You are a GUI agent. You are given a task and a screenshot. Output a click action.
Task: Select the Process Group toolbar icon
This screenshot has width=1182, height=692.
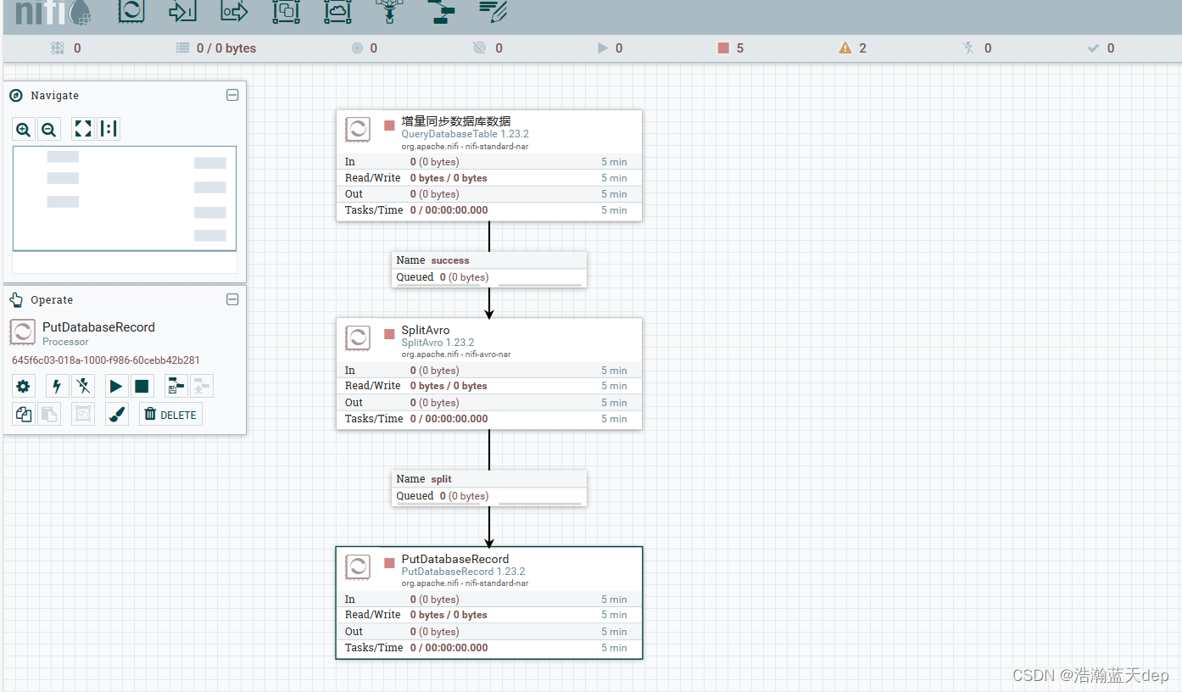(x=286, y=11)
